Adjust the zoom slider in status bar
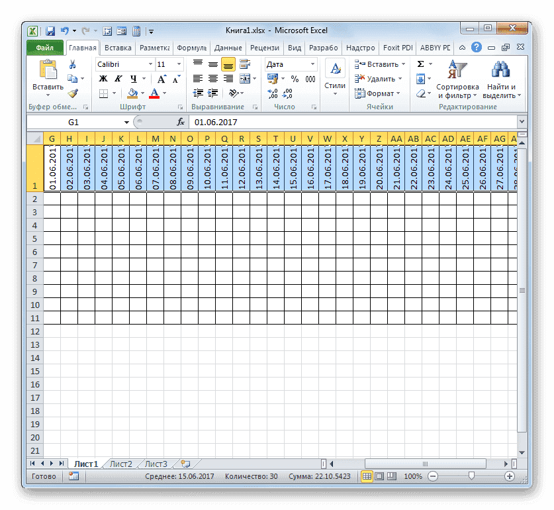Viewport: 554px width, 510px height. click(x=470, y=476)
